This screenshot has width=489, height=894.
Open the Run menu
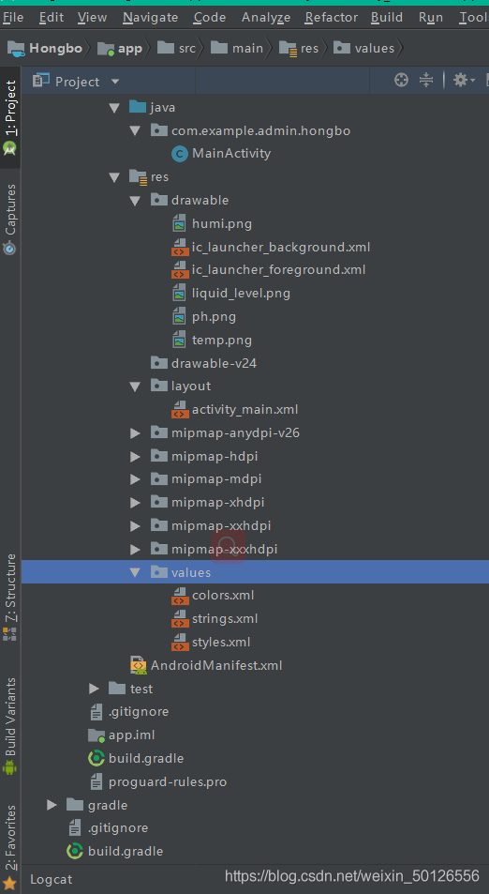(x=430, y=17)
